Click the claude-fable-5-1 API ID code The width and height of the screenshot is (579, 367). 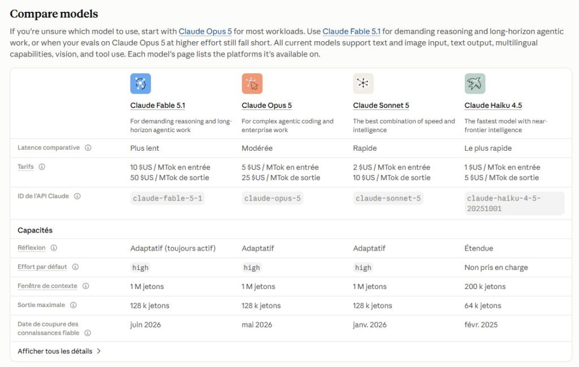click(167, 198)
